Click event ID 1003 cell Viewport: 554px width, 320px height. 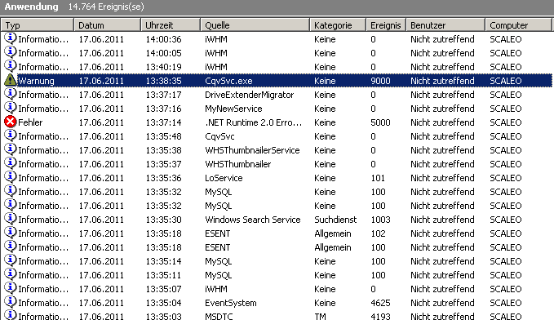coord(380,220)
